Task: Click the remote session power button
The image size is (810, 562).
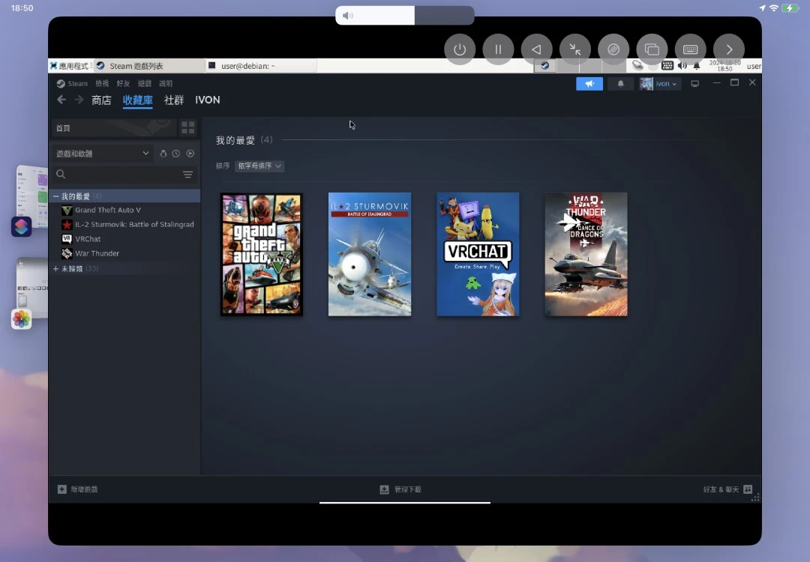Action: (x=460, y=49)
